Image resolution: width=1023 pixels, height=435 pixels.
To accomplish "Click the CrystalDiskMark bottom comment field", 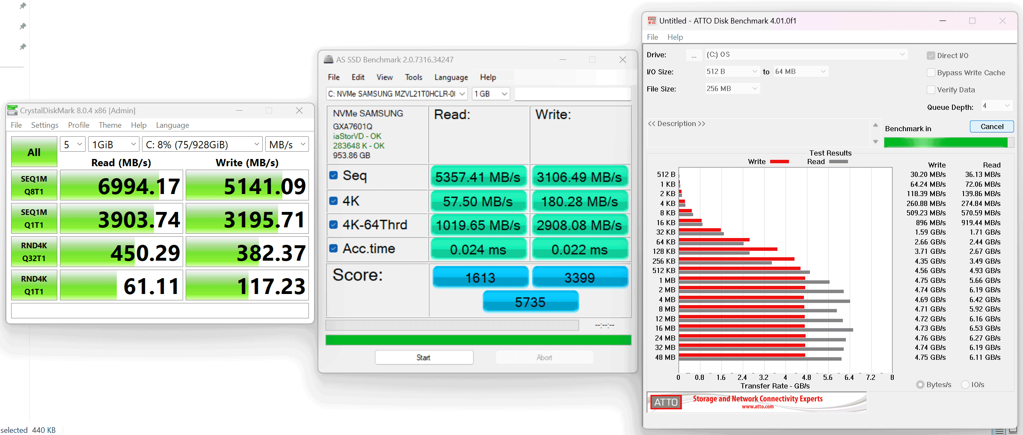I will click(x=160, y=311).
